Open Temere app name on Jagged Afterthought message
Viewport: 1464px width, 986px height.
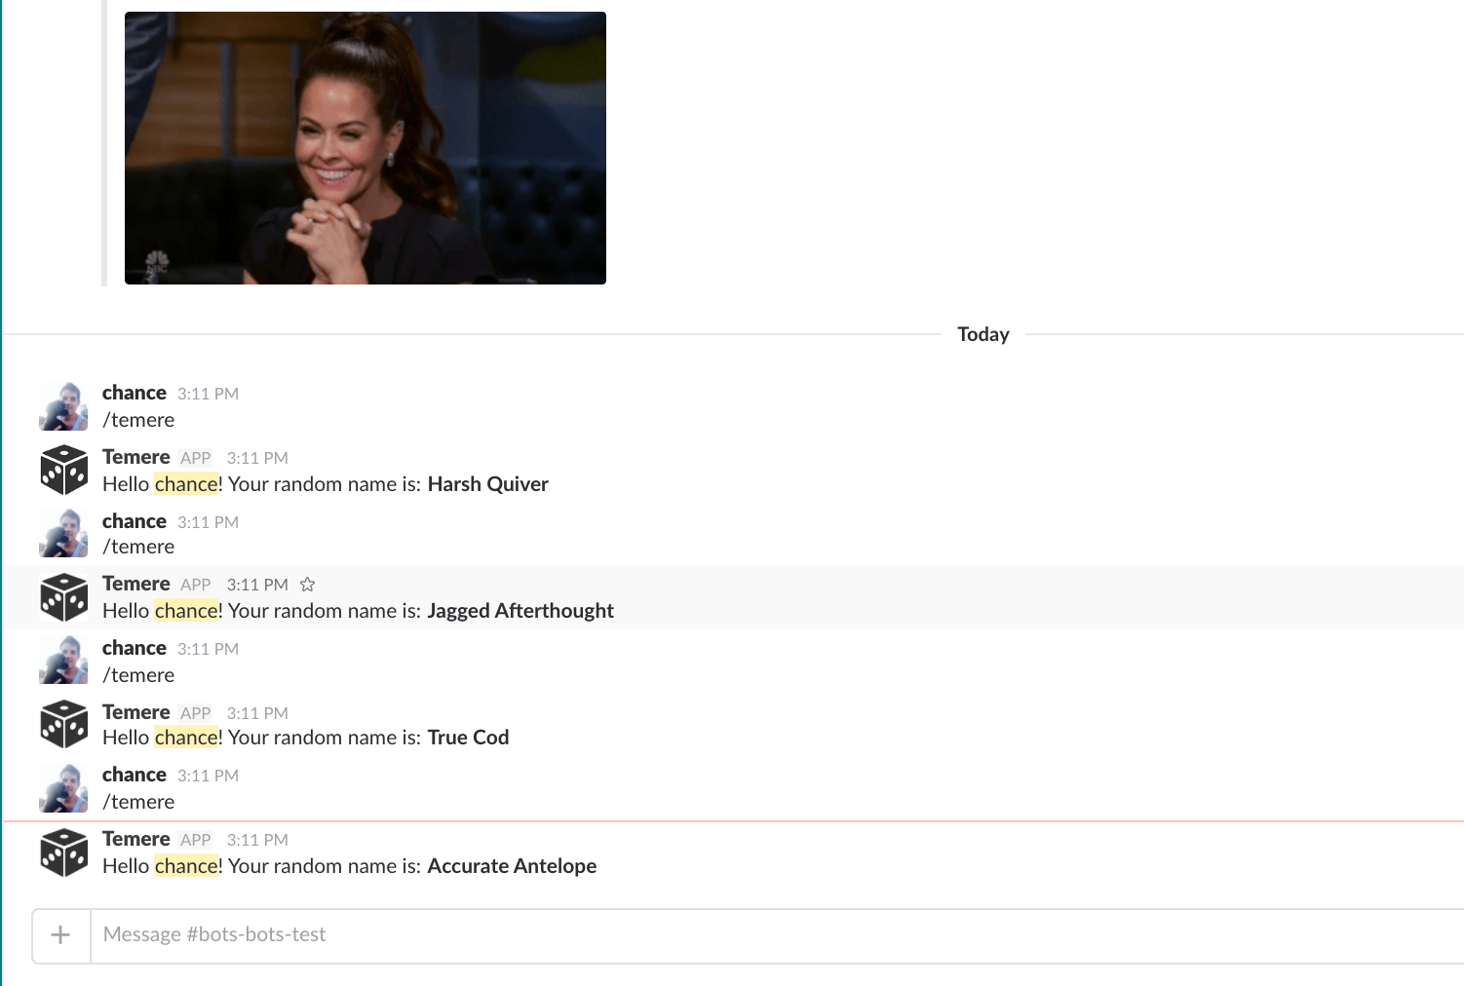click(136, 584)
